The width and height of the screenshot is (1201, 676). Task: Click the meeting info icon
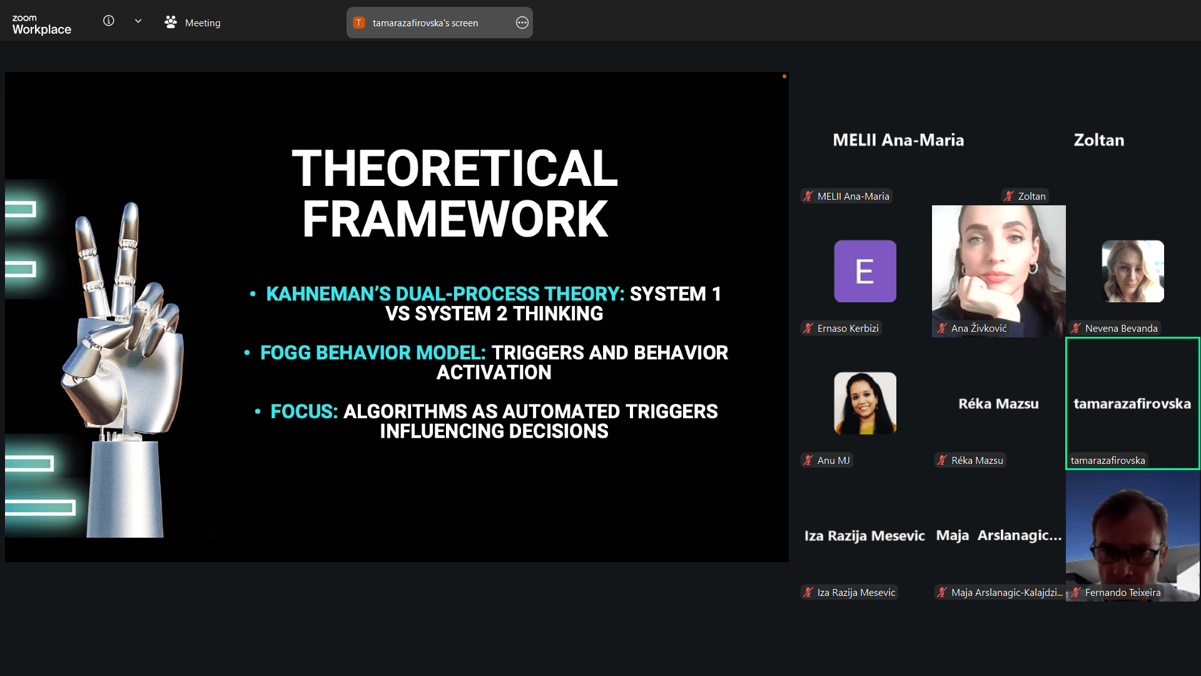108,21
